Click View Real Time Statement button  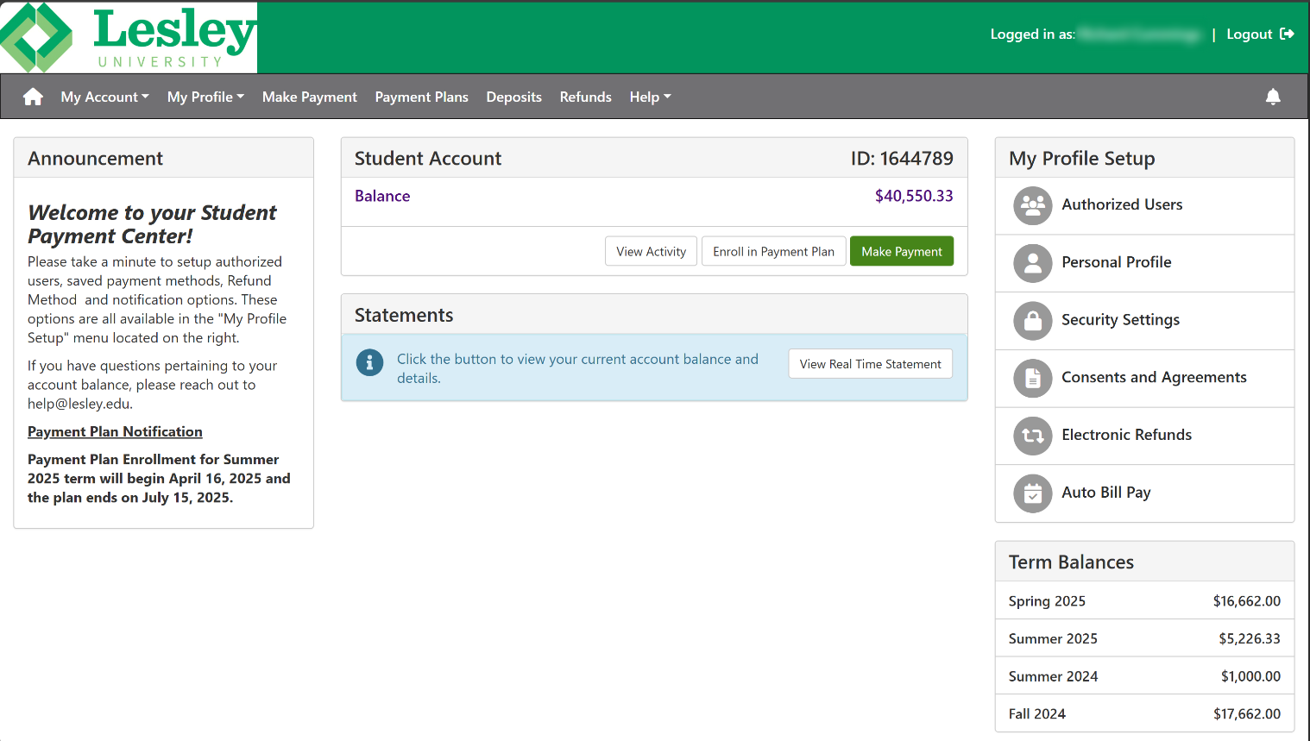pyautogui.click(x=870, y=363)
